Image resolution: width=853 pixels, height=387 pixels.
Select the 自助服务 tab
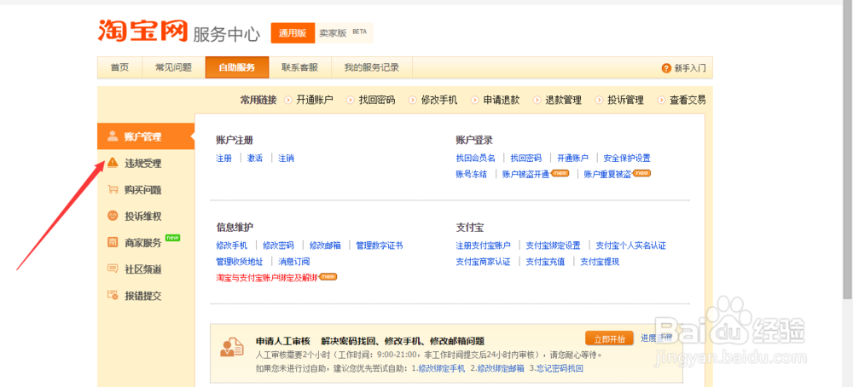[x=236, y=67]
